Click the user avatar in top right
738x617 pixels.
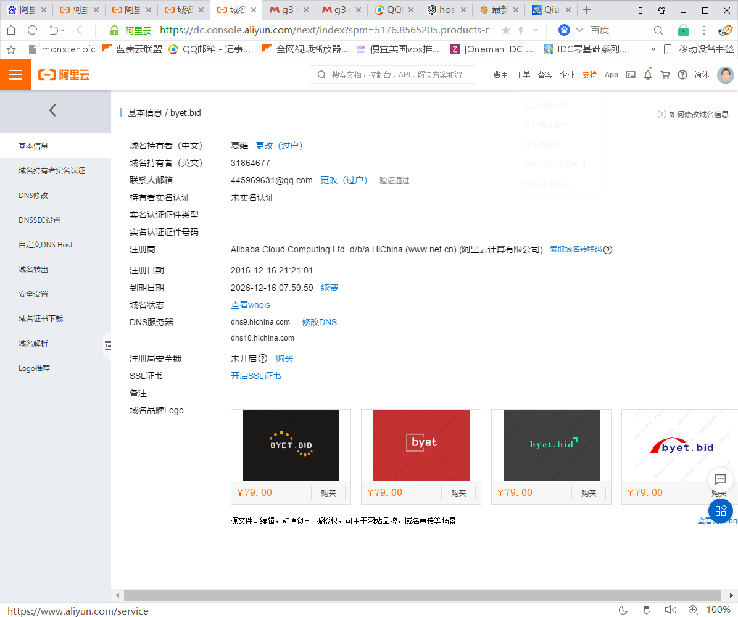point(726,75)
